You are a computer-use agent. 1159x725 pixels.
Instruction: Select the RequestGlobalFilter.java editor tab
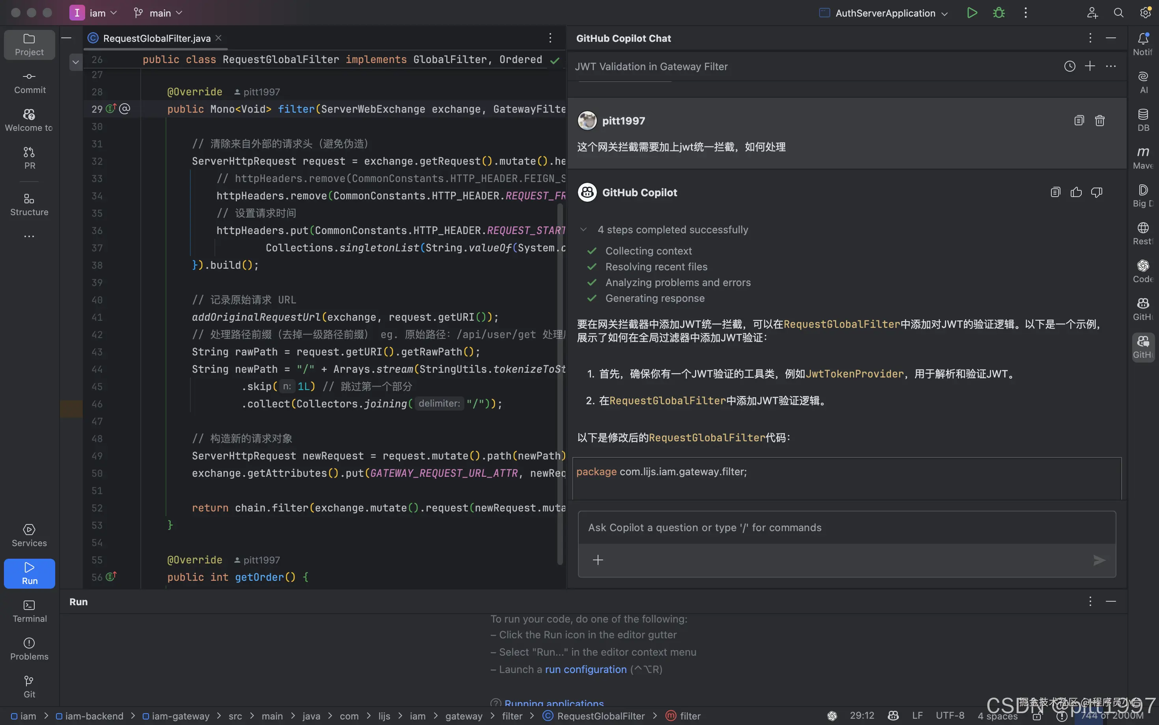[157, 38]
